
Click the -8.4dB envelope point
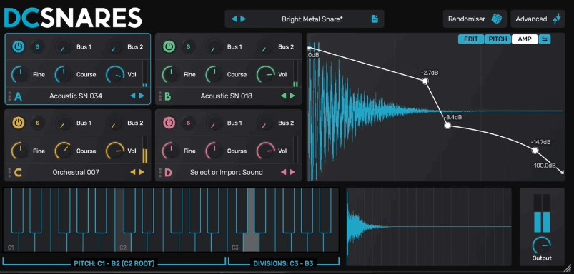[x=447, y=126]
